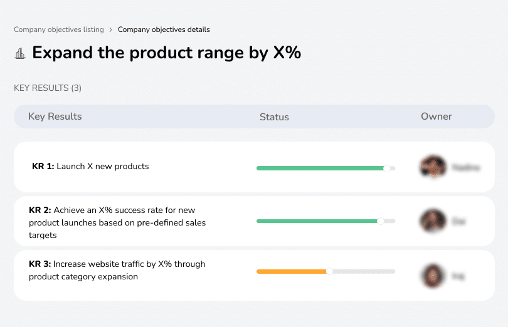Click the green filled bar of KR 2
This screenshot has width=508, height=327.
pyautogui.click(x=317, y=221)
